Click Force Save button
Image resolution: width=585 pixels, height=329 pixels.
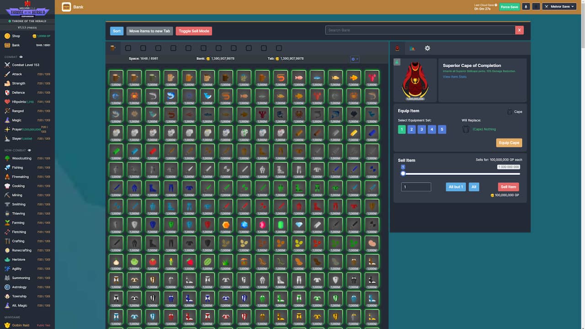(x=509, y=7)
